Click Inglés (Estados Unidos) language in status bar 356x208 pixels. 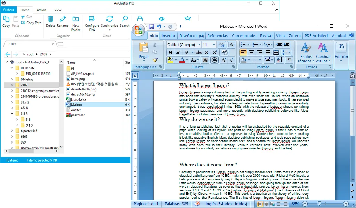point(226,204)
